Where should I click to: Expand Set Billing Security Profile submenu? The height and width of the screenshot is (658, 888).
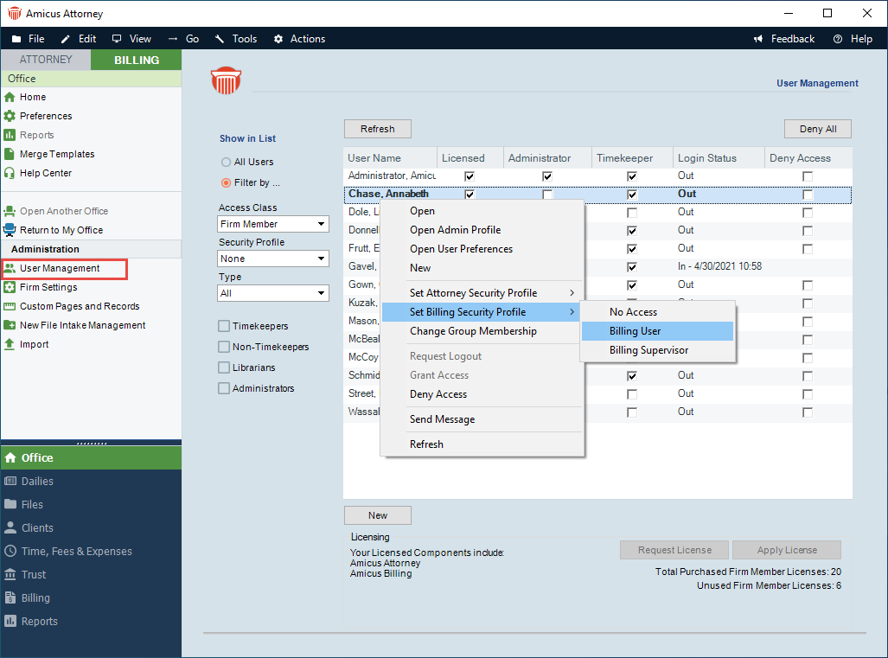[482, 312]
